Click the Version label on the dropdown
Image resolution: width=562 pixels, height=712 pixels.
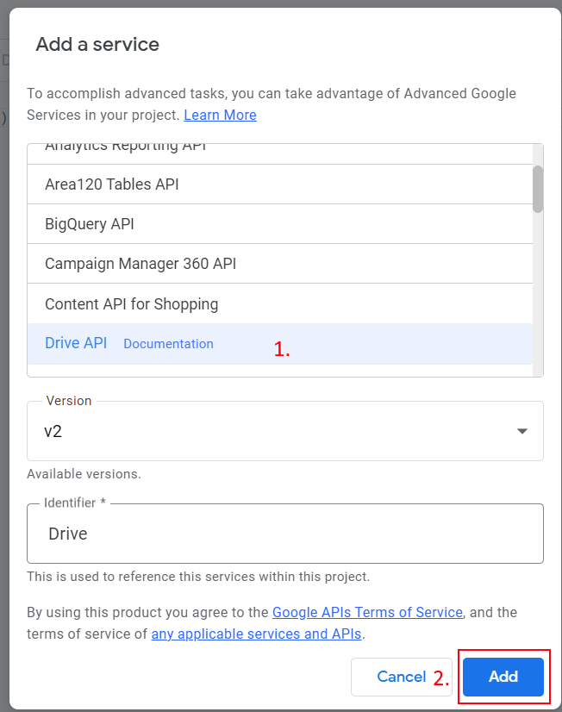pyautogui.click(x=69, y=401)
